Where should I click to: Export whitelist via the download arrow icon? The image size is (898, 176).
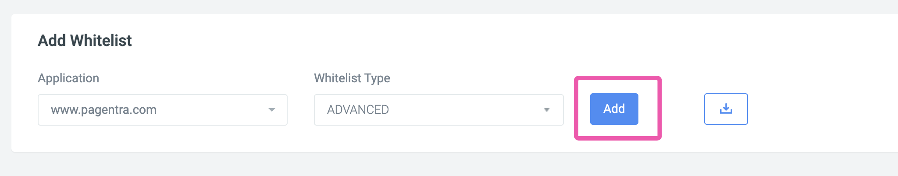726,109
